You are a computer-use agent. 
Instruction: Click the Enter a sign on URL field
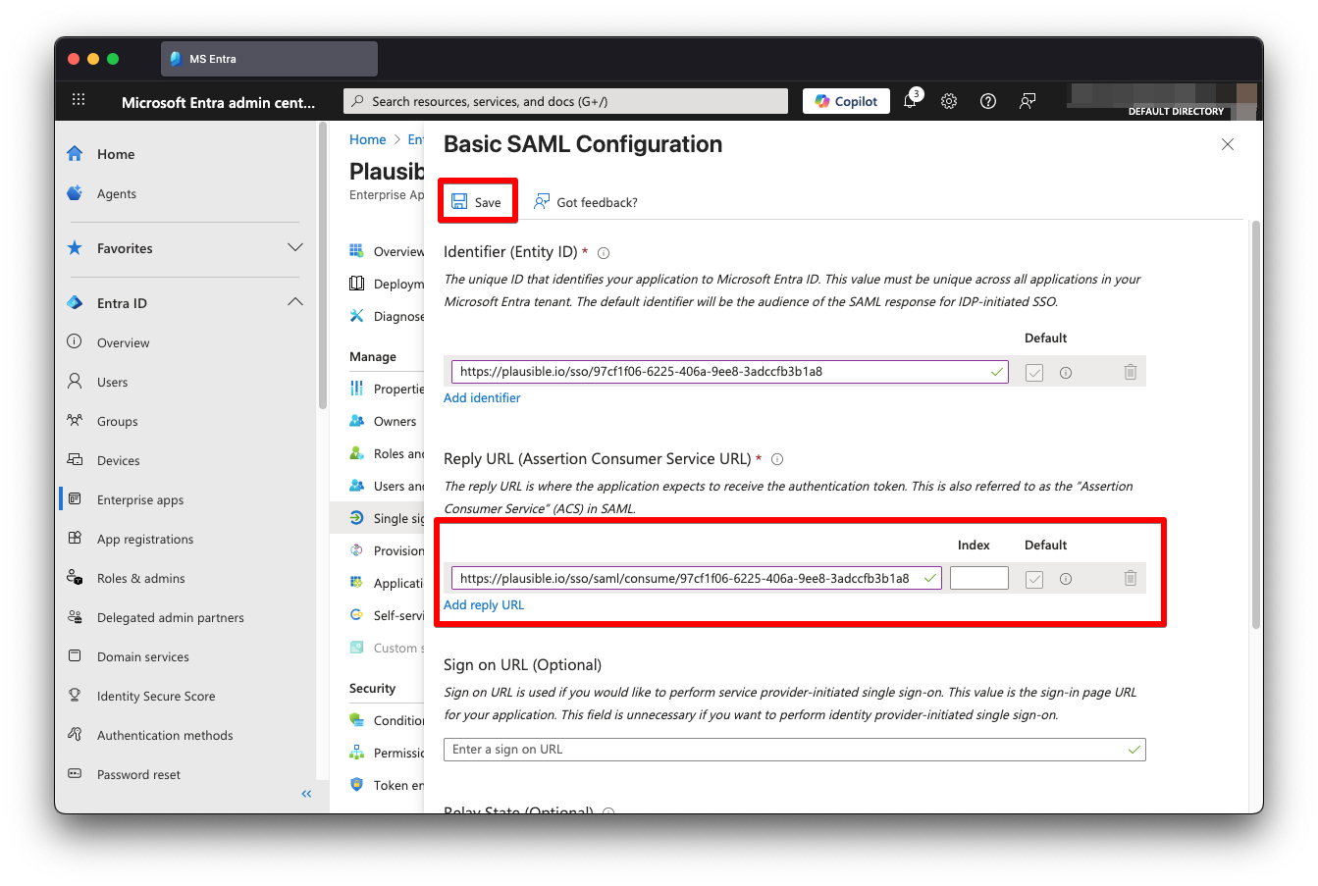[785, 750]
